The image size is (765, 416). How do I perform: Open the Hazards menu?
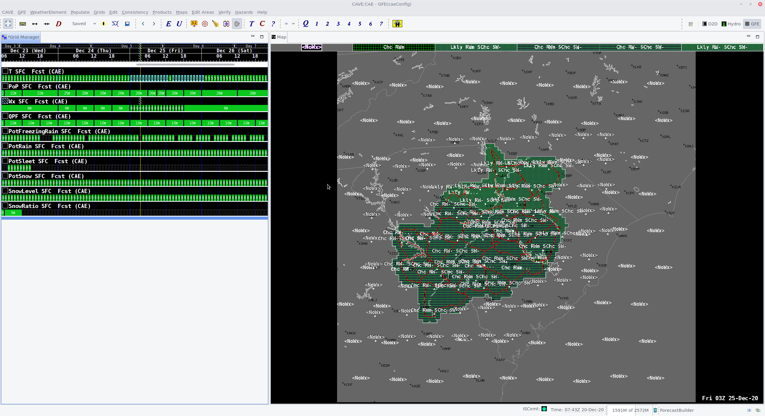244,12
